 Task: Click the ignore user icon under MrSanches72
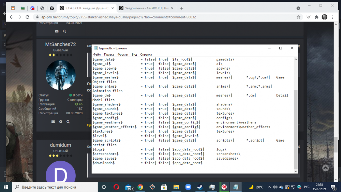pyautogui.click(x=61, y=121)
